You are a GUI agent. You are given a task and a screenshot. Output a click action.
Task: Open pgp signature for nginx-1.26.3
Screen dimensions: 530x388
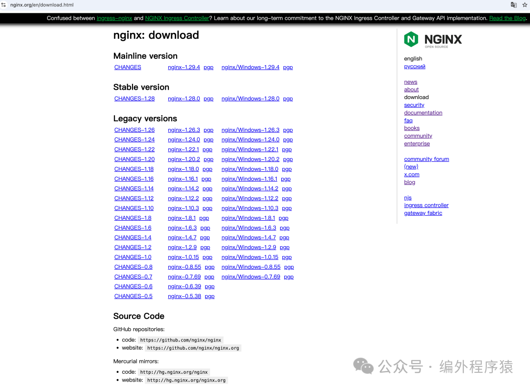[x=209, y=130]
